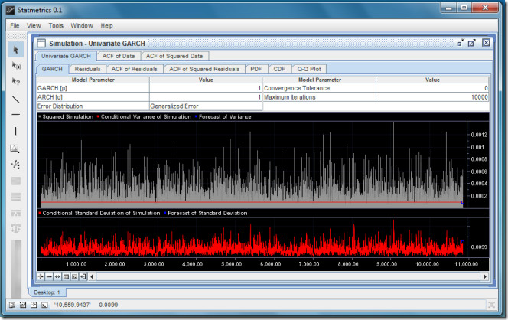This screenshot has height=320, width=508.
Task: Click the chart's horizontal scrollbar track
Action: (288, 276)
